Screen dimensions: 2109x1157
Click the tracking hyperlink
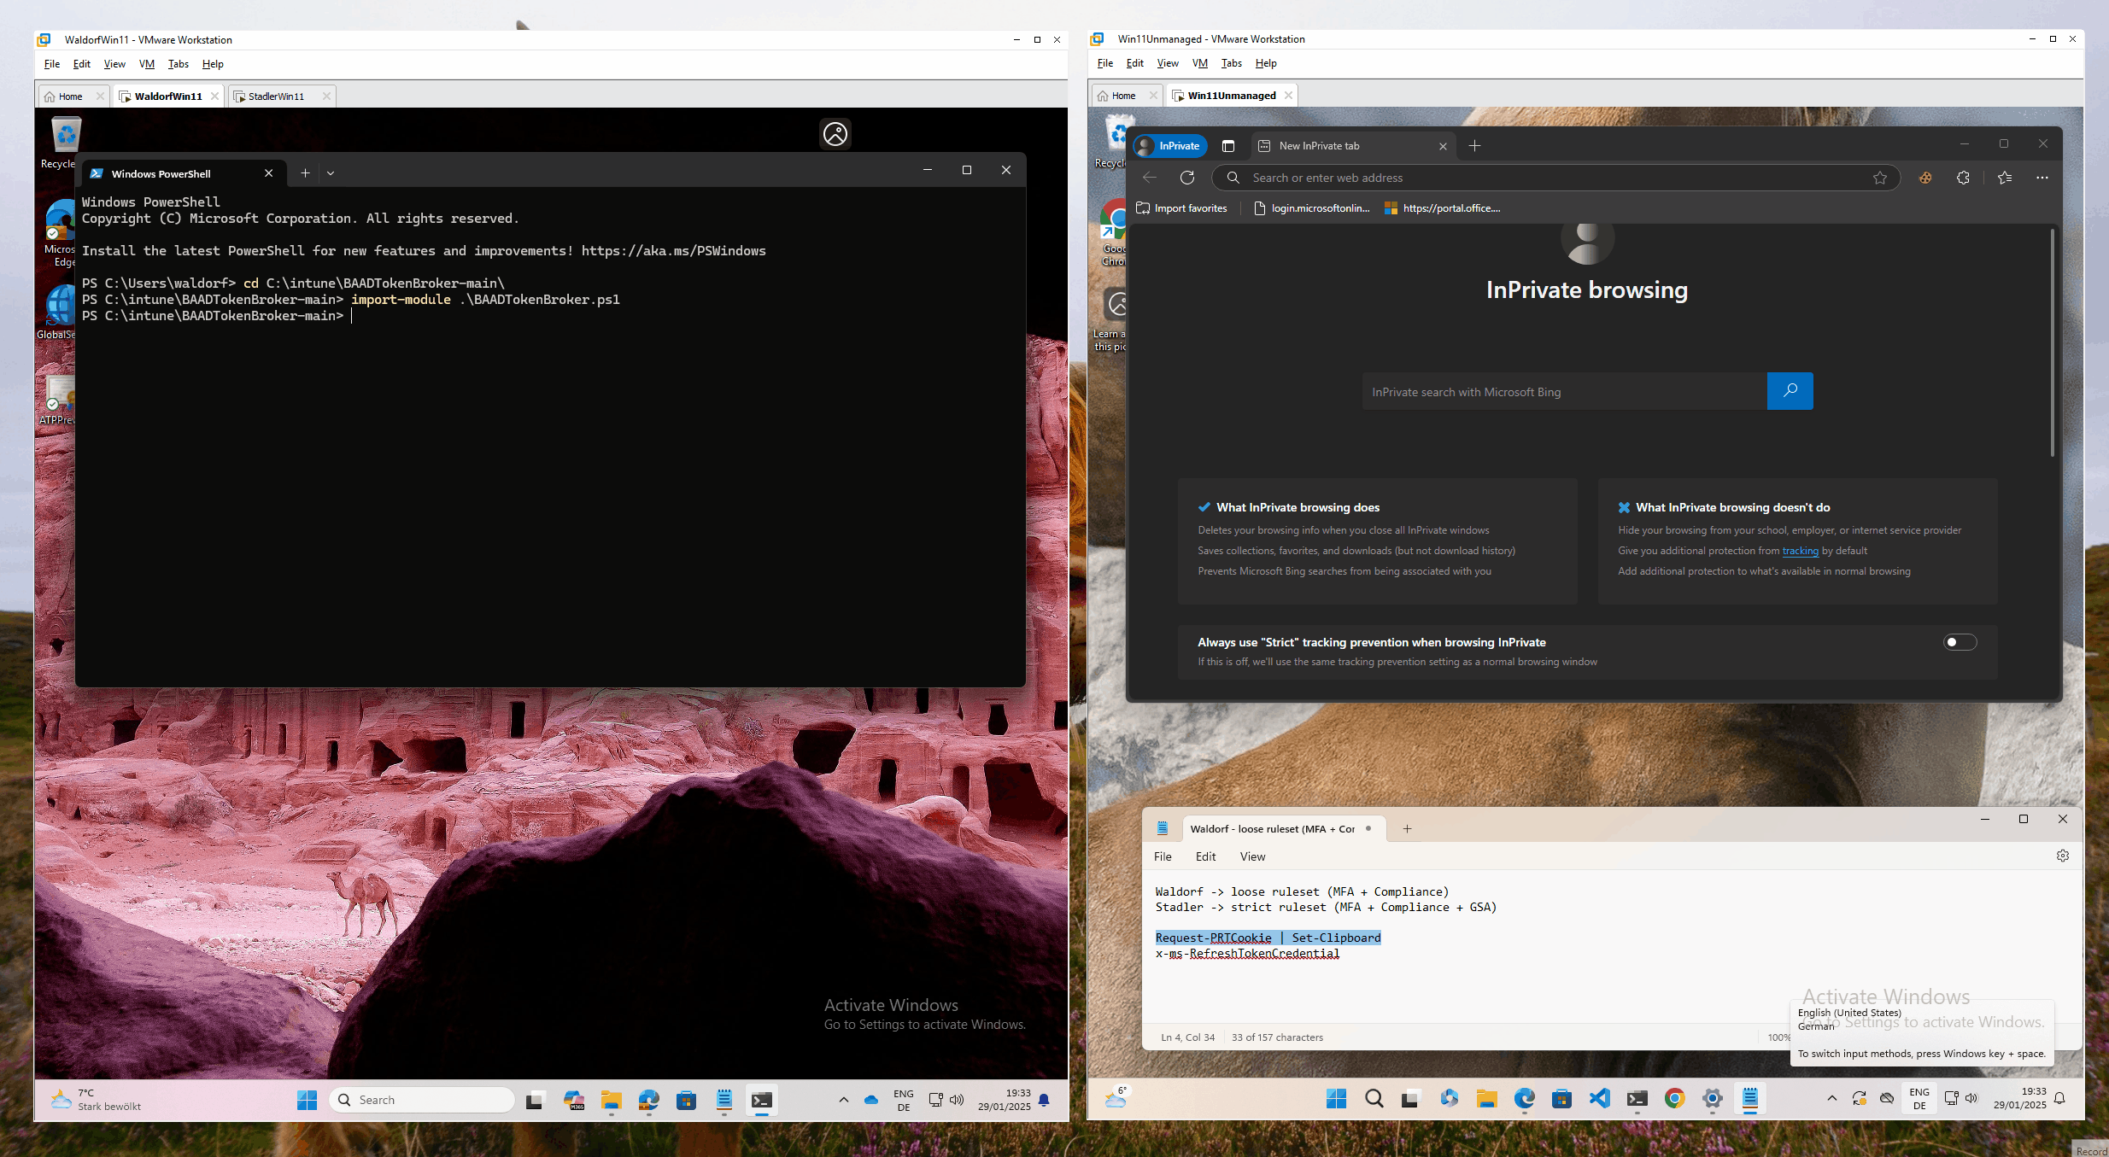[1800, 551]
